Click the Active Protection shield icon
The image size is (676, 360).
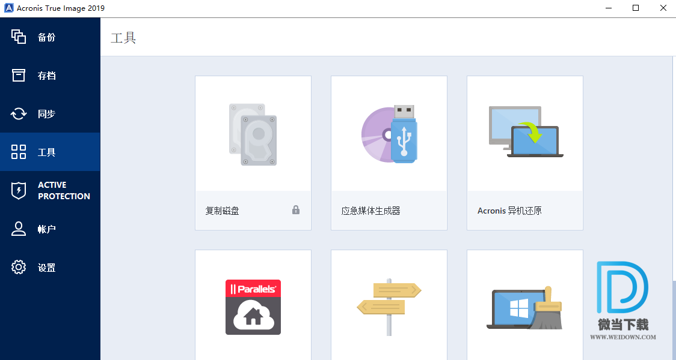19,191
